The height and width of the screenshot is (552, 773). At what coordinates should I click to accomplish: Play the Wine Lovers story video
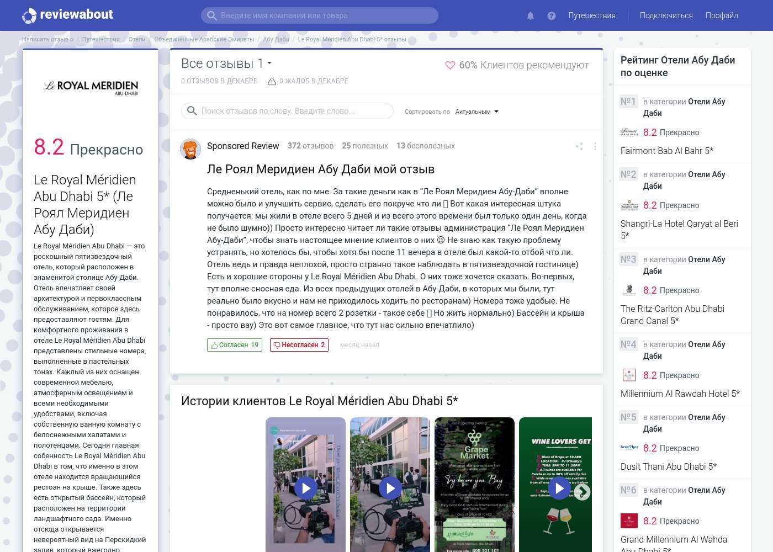(x=559, y=488)
